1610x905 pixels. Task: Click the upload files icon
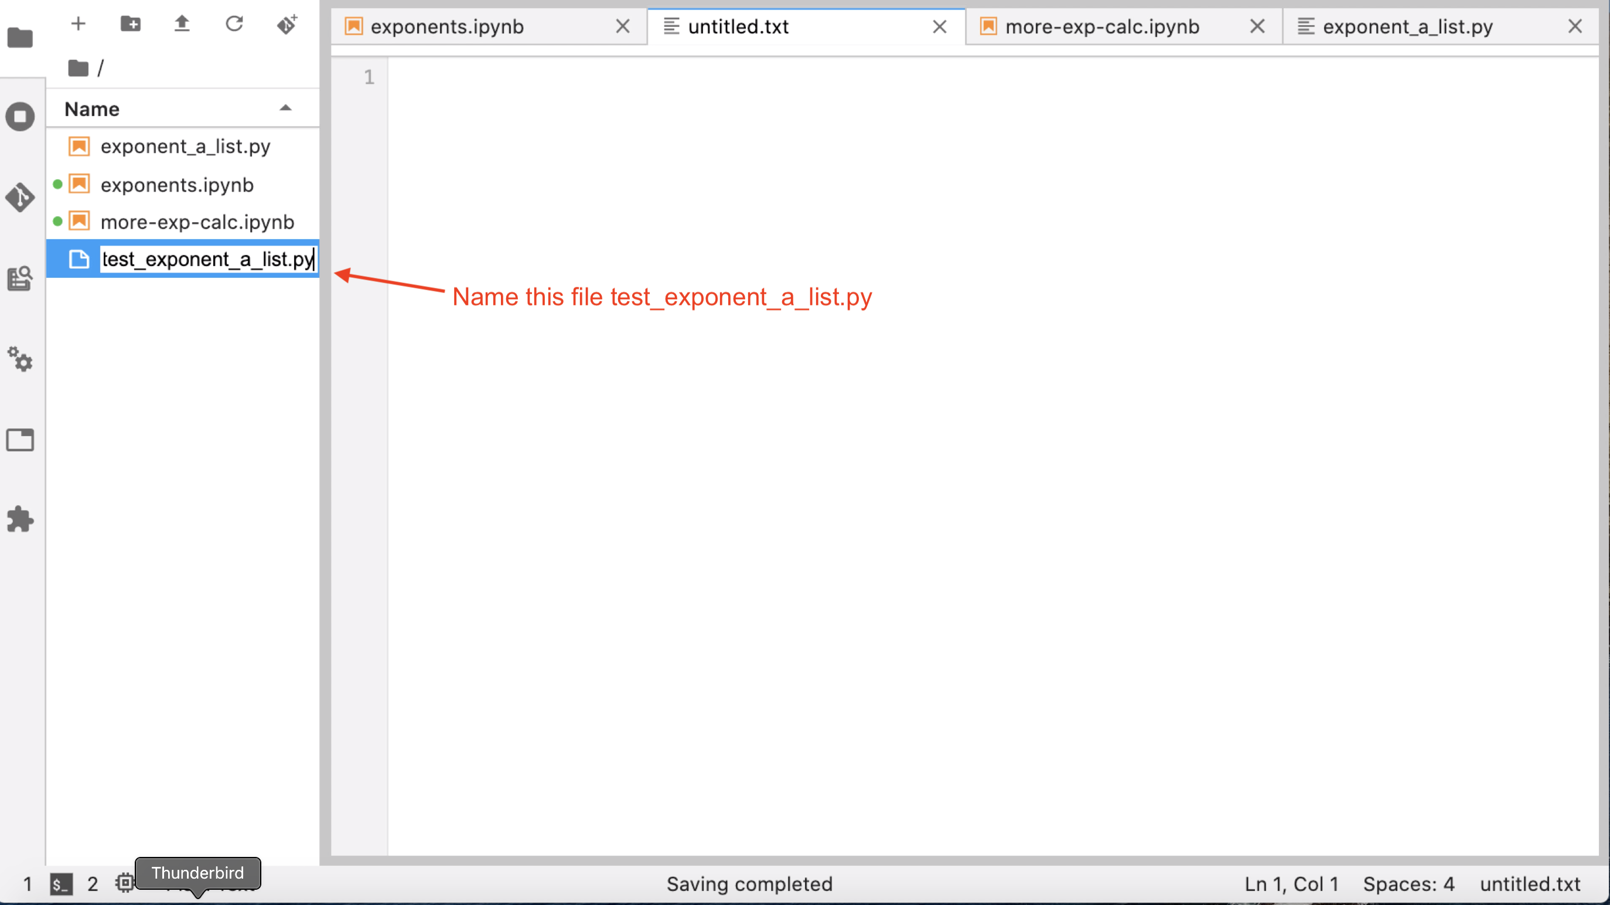[x=182, y=24]
